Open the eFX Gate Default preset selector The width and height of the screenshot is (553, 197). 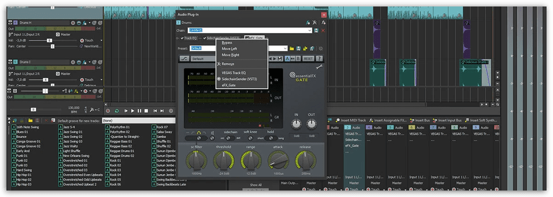204,59
